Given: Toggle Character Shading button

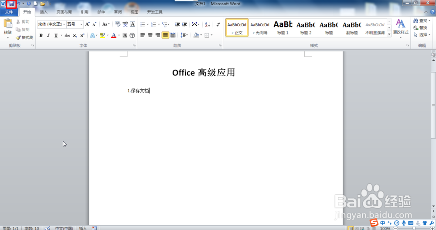Looking at the screenshot, I should click(x=125, y=35).
